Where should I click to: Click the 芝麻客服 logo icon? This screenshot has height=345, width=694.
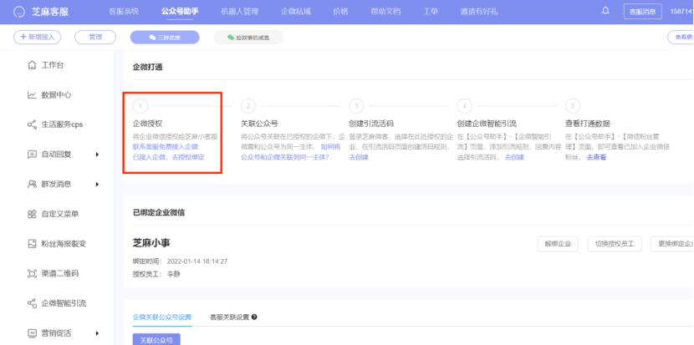[19, 12]
